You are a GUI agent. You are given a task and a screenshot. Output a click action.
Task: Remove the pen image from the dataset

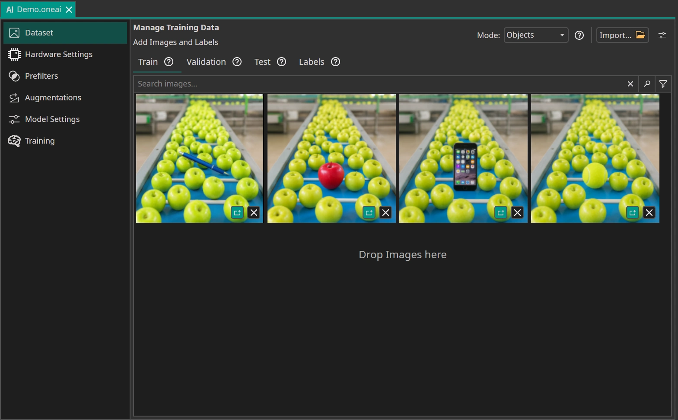pyautogui.click(x=254, y=212)
